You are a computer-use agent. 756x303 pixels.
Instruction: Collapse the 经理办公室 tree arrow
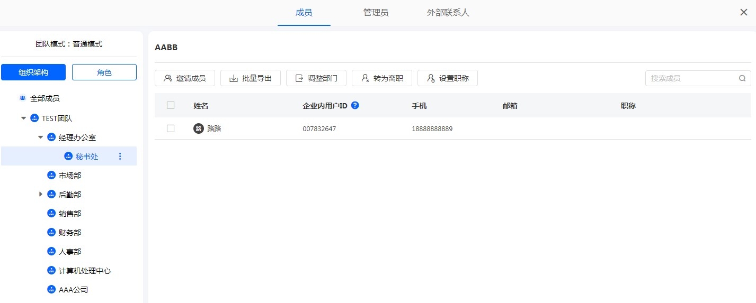(x=41, y=137)
